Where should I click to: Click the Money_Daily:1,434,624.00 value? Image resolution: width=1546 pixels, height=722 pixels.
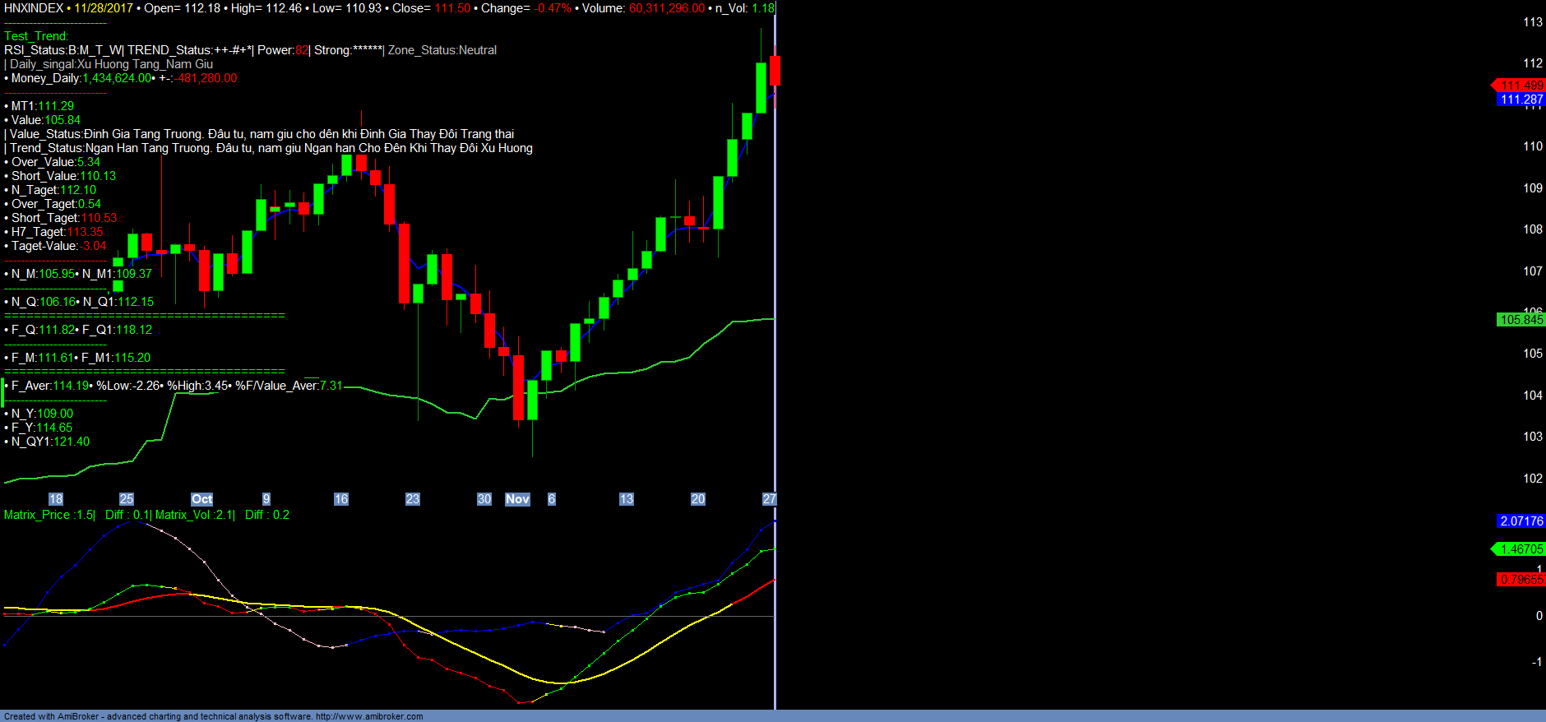pyautogui.click(x=82, y=78)
